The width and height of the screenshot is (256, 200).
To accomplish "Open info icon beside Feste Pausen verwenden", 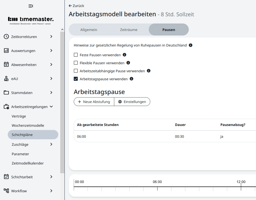I will (x=124, y=55).
